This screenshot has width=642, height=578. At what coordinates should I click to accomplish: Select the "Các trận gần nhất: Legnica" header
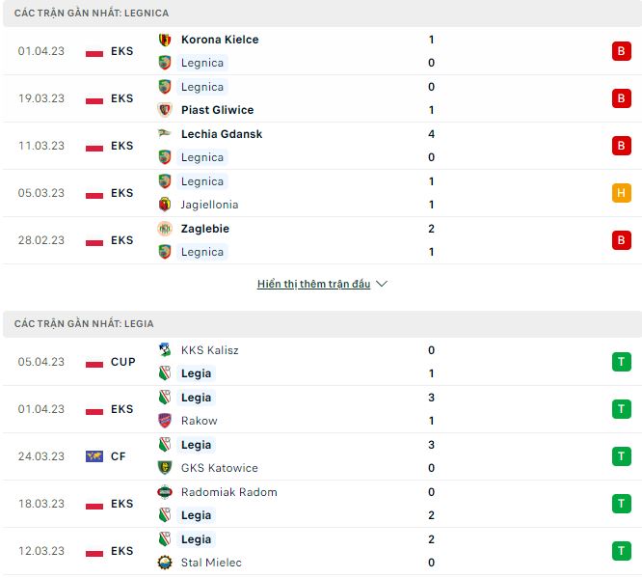coord(92,13)
